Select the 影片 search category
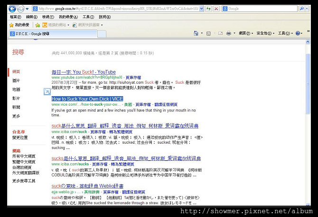 [16, 99]
